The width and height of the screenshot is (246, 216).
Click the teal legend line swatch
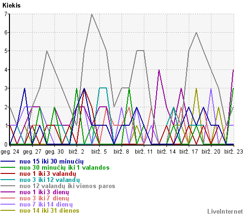(x=8, y=180)
